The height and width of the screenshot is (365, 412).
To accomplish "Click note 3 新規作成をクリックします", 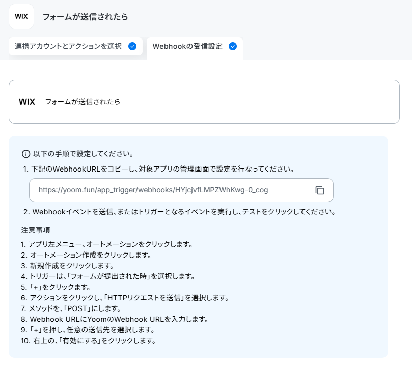I will [67, 266].
